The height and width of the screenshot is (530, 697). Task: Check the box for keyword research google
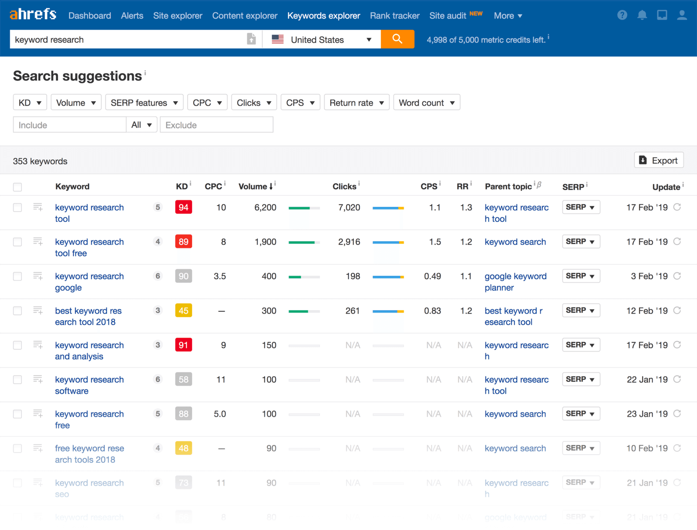click(17, 276)
